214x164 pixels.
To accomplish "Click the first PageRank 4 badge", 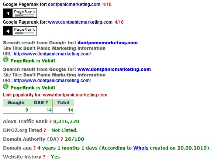I will [20, 13].
